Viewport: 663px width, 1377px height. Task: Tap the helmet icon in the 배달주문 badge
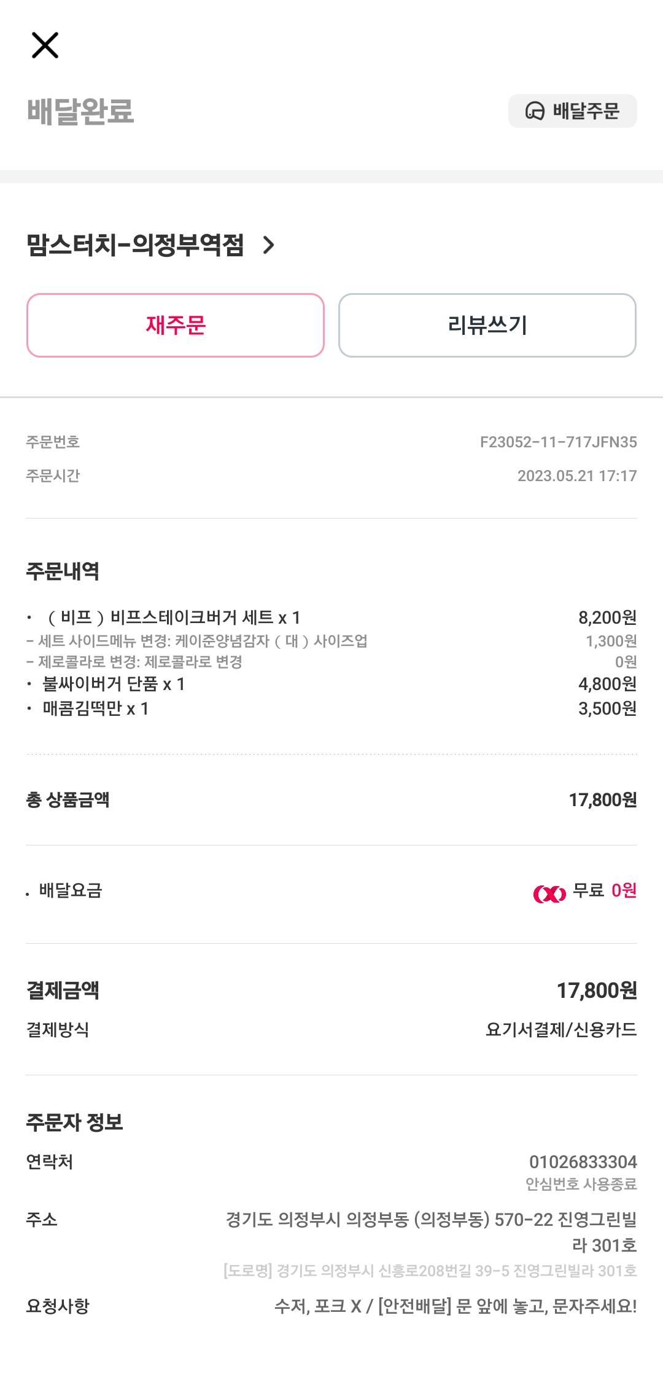pos(535,111)
